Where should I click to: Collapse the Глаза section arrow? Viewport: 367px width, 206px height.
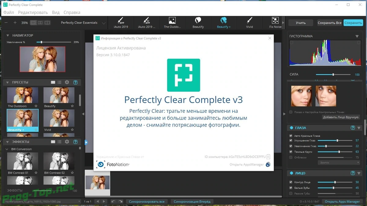coord(359,128)
